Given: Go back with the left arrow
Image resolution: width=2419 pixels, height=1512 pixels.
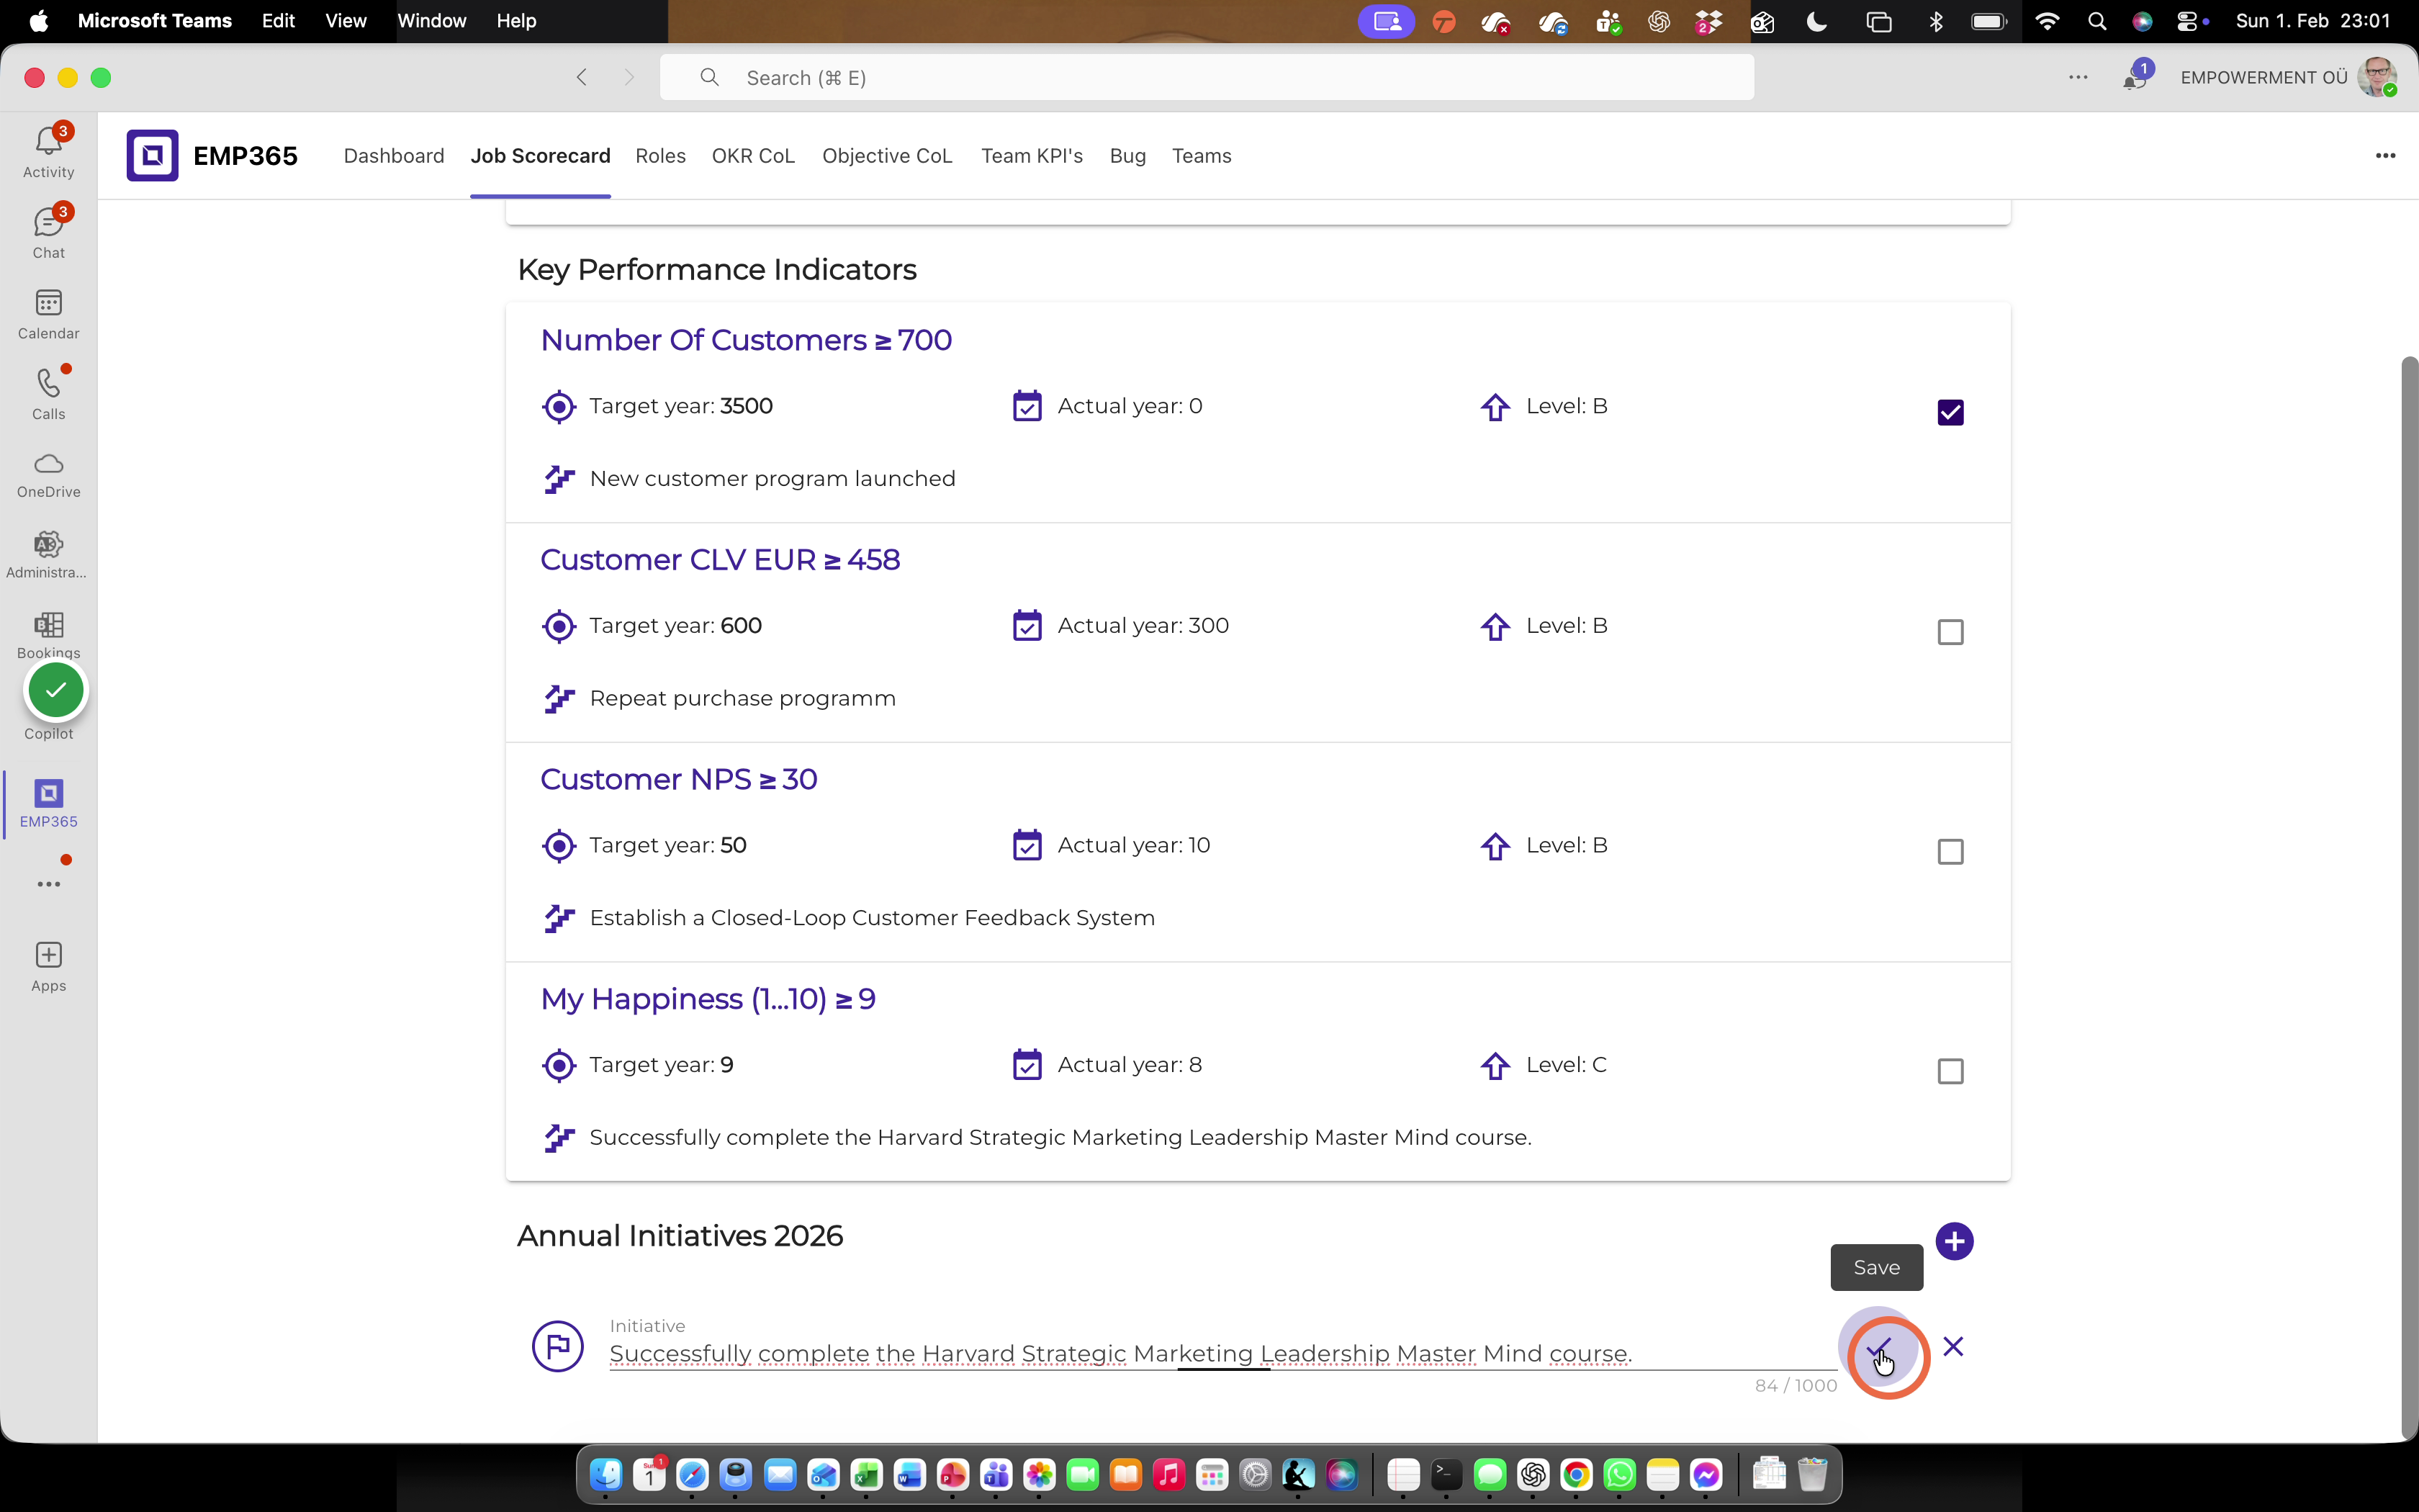Looking at the screenshot, I should (582, 77).
